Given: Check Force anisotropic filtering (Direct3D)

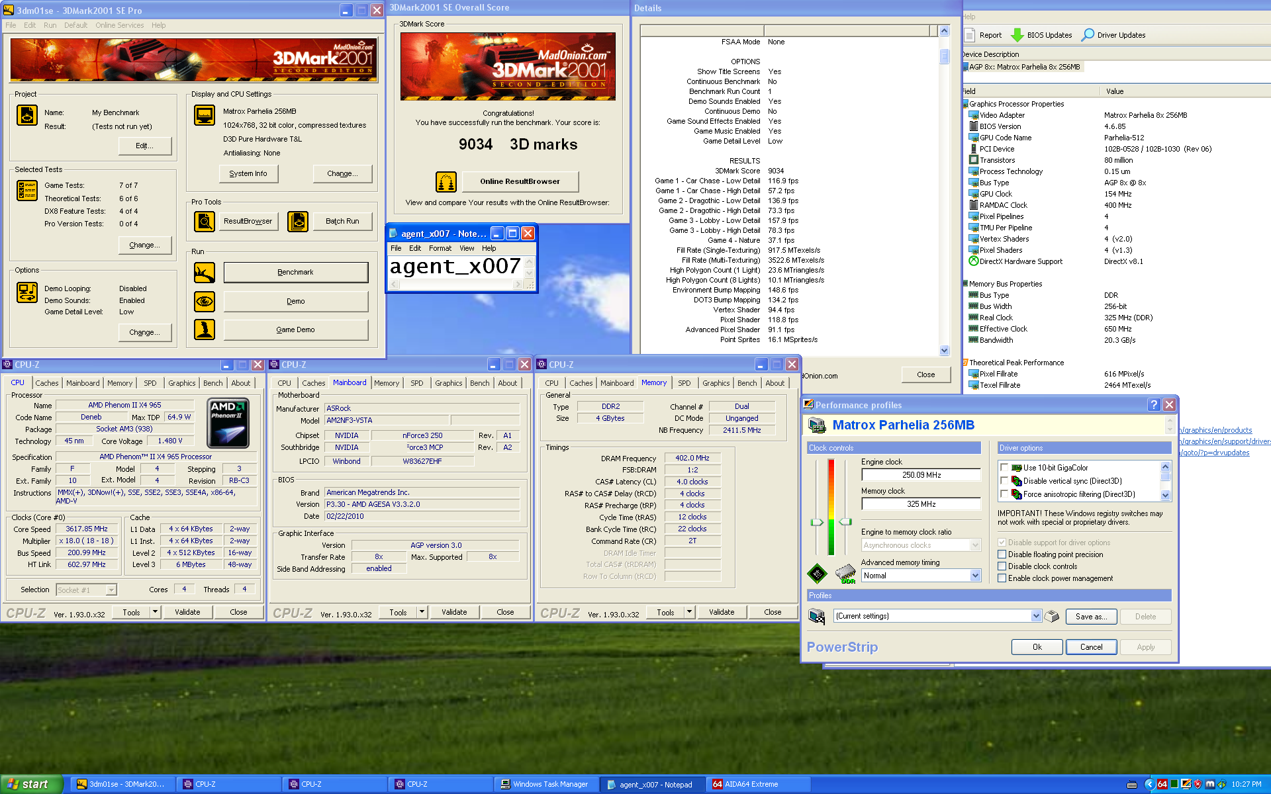Looking at the screenshot, I should click(x=1004, y=494).
